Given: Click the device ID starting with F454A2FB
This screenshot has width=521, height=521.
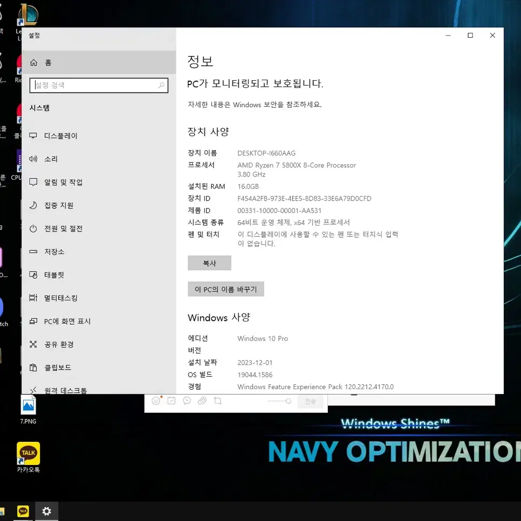Looking at the screenshot, I should [x=304, y=199].
